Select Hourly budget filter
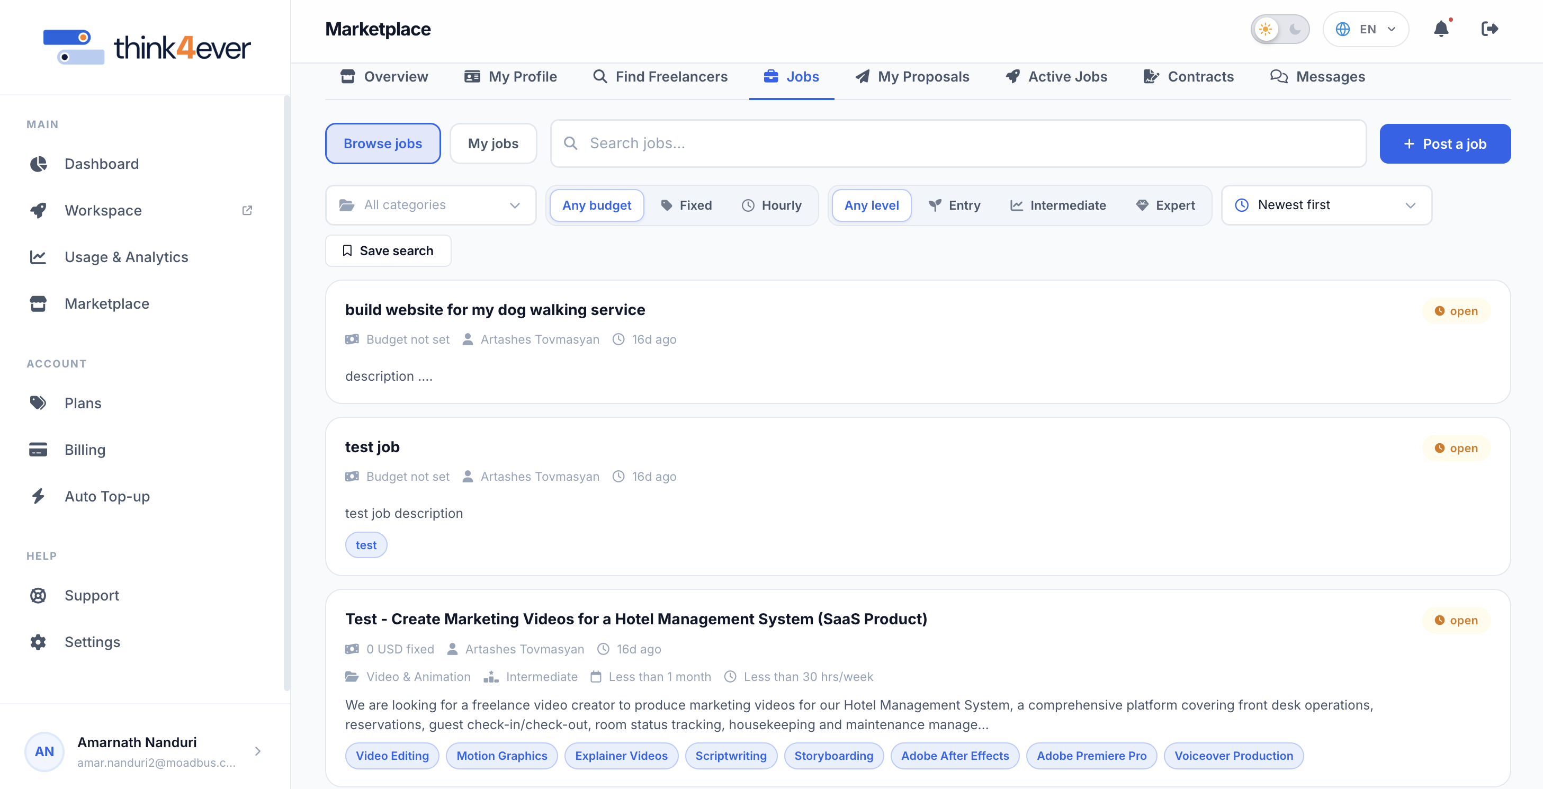 coord(771,205)
